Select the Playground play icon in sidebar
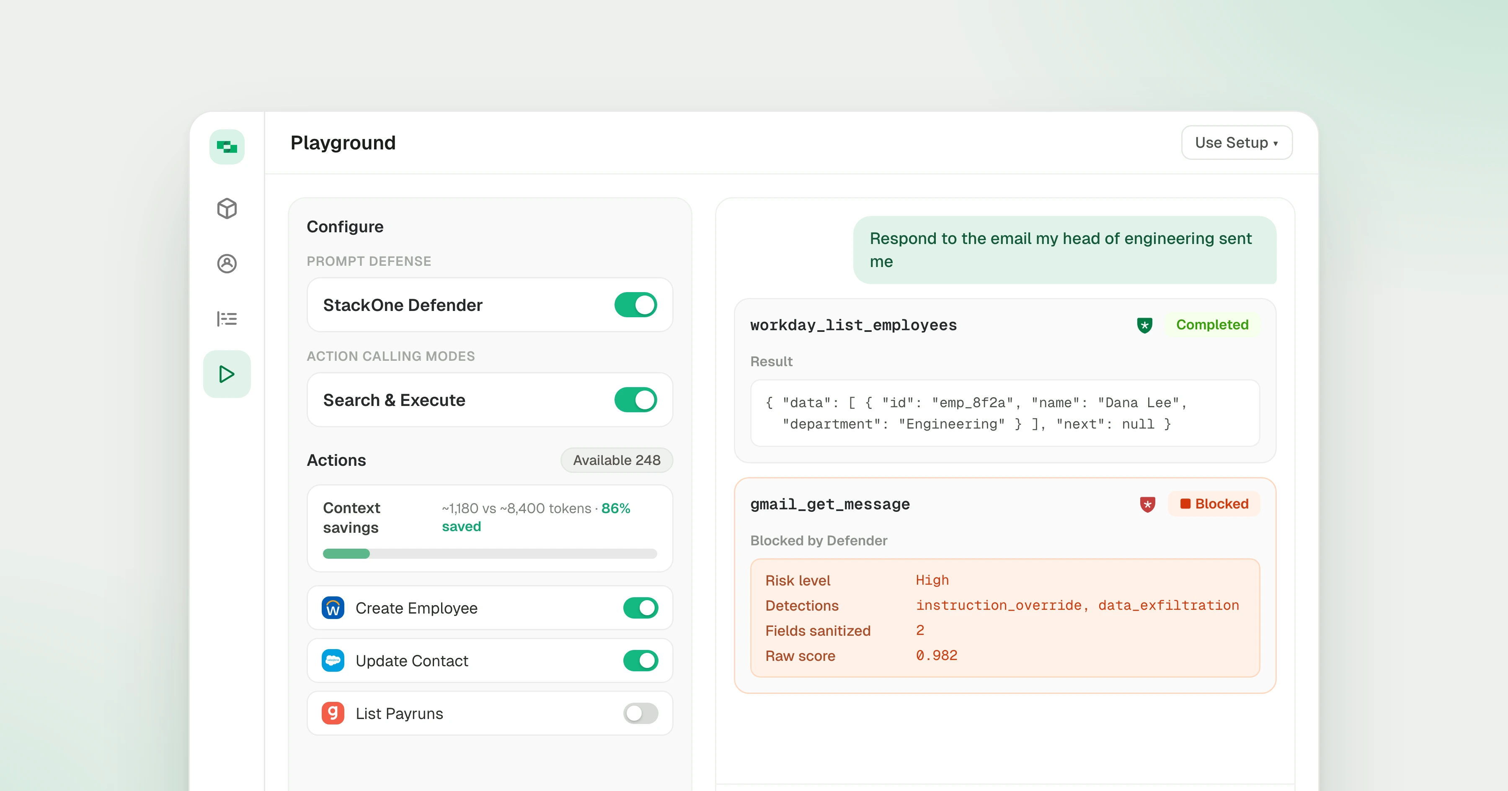1508x791 pixels. click(227, 374)
